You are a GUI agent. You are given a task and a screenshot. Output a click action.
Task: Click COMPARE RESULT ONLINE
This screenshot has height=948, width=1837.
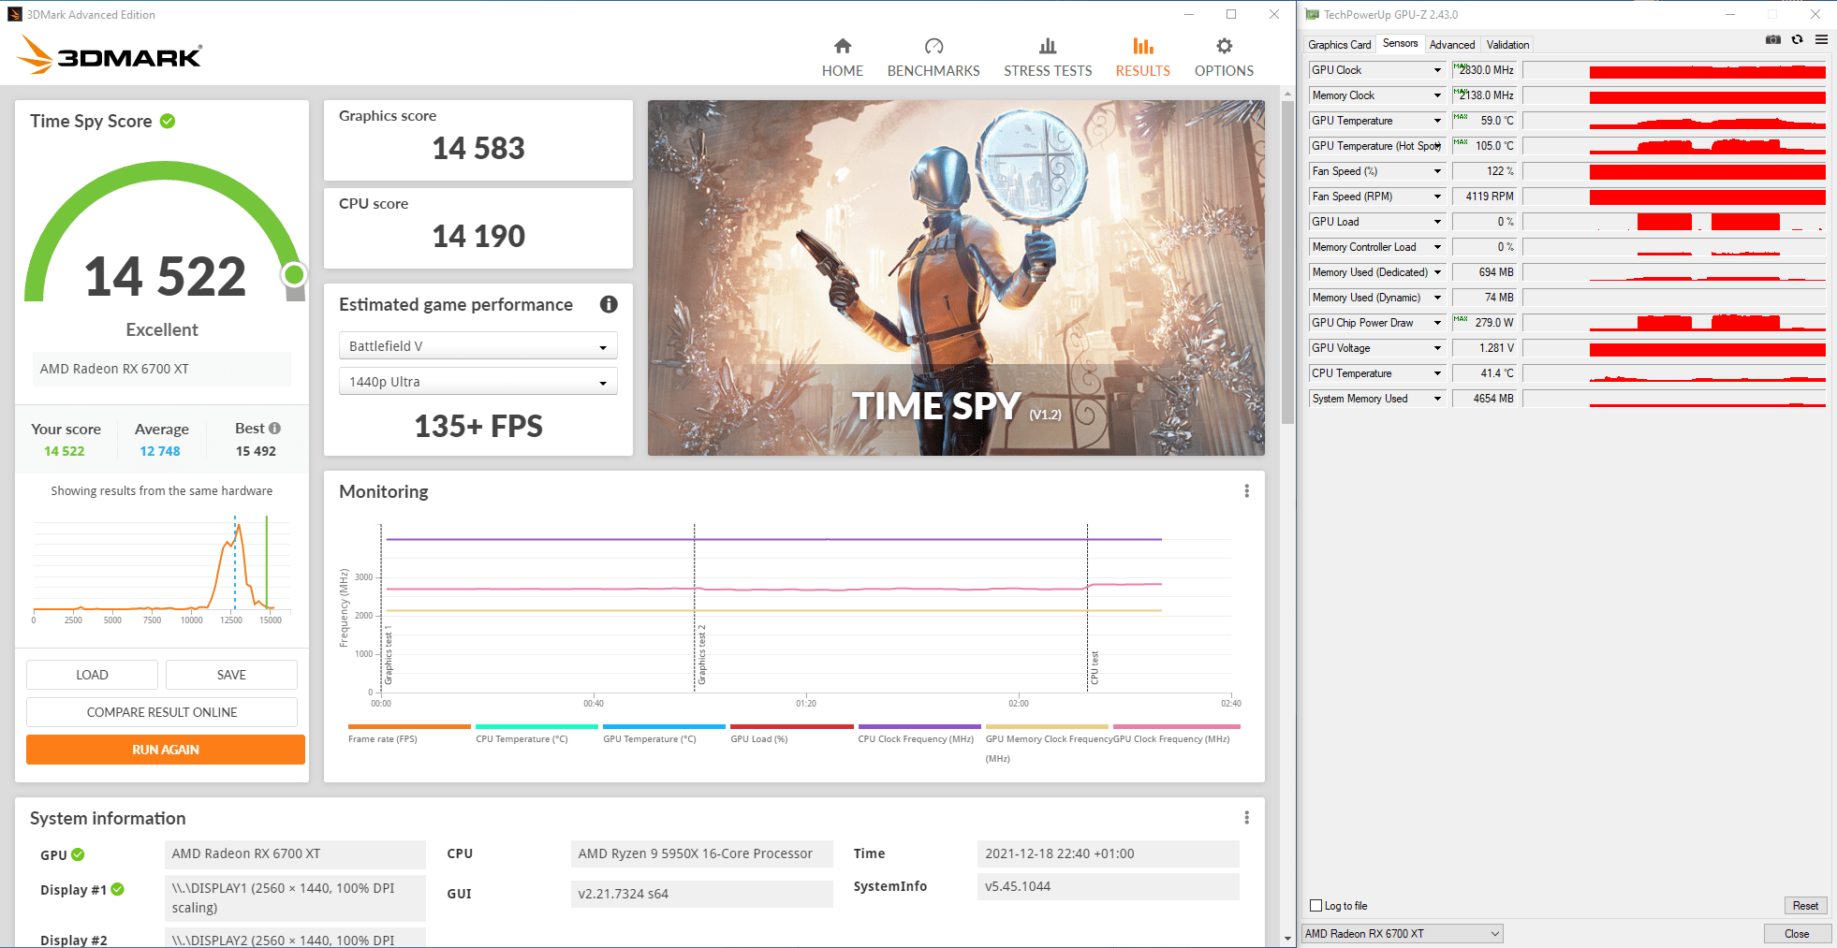pos(162,712)
